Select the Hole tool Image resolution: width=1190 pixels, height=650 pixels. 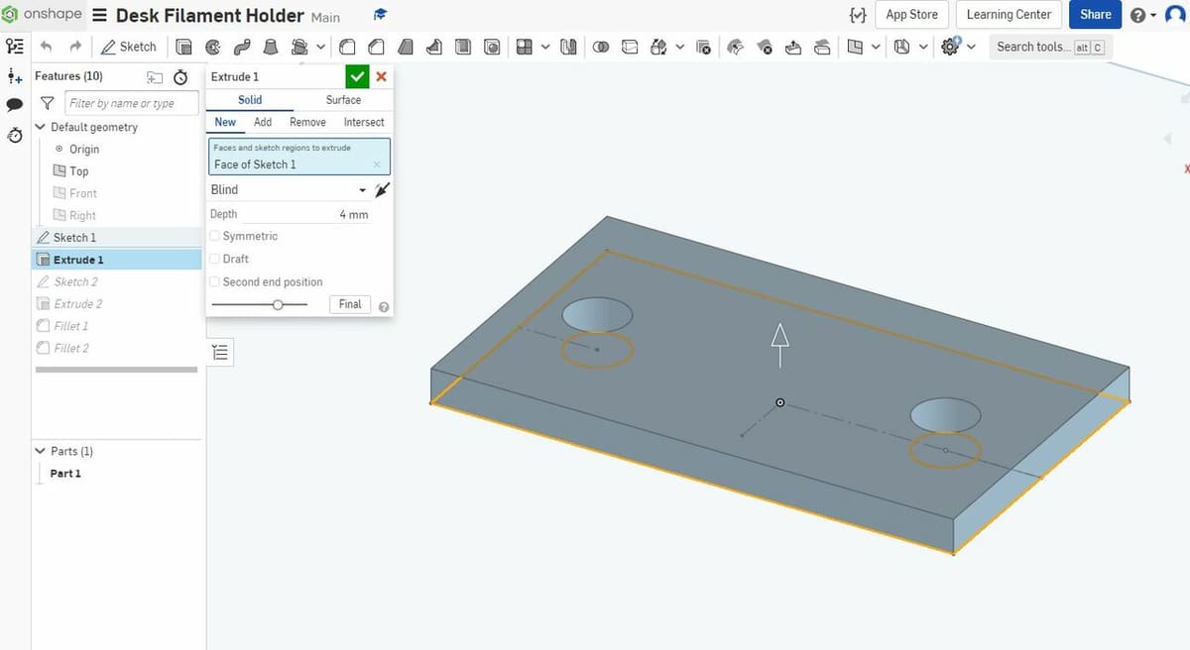[492, 47]
